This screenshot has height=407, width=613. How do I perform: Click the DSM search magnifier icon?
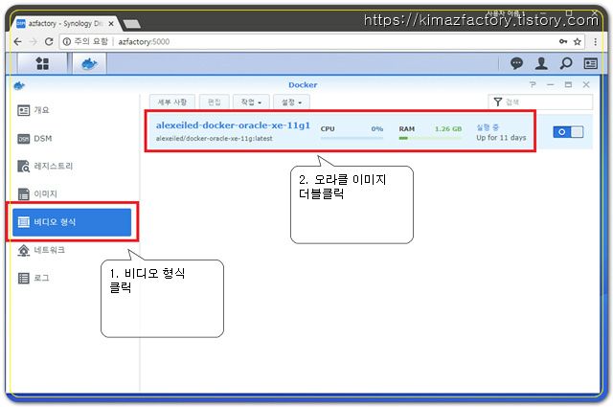coord(566,63)
